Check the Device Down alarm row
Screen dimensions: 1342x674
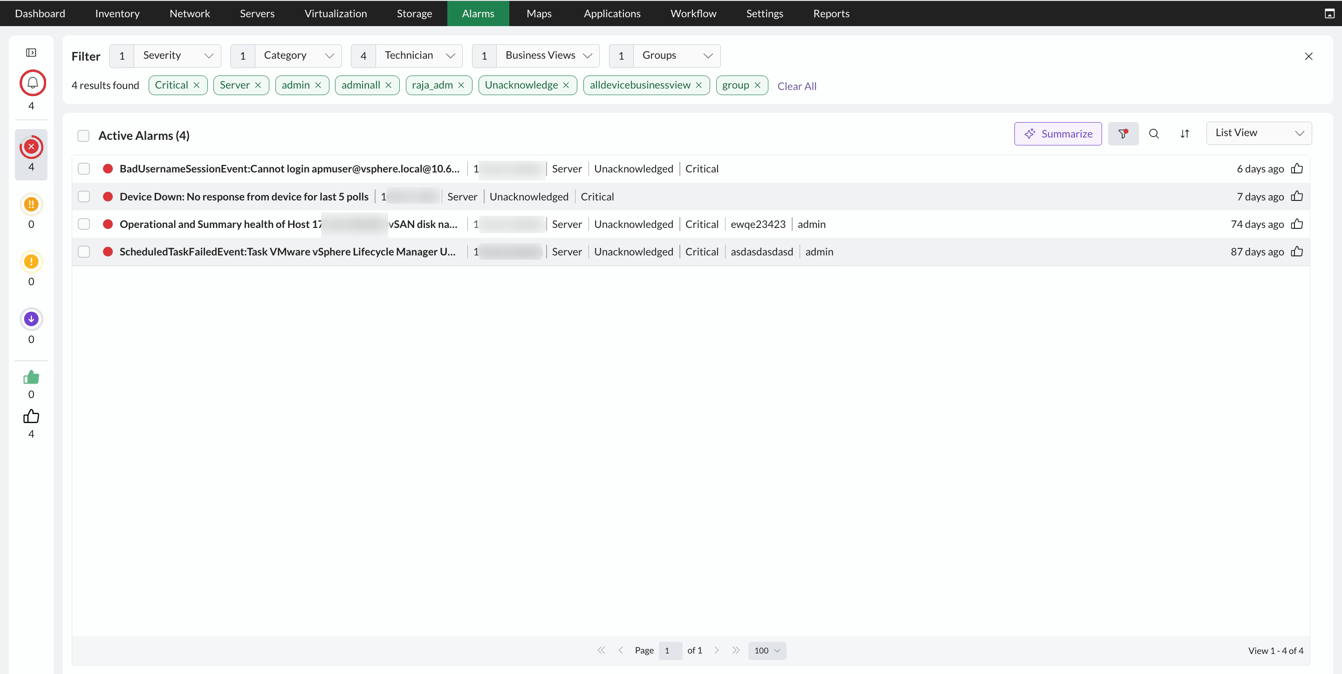[x=84, y=197]
